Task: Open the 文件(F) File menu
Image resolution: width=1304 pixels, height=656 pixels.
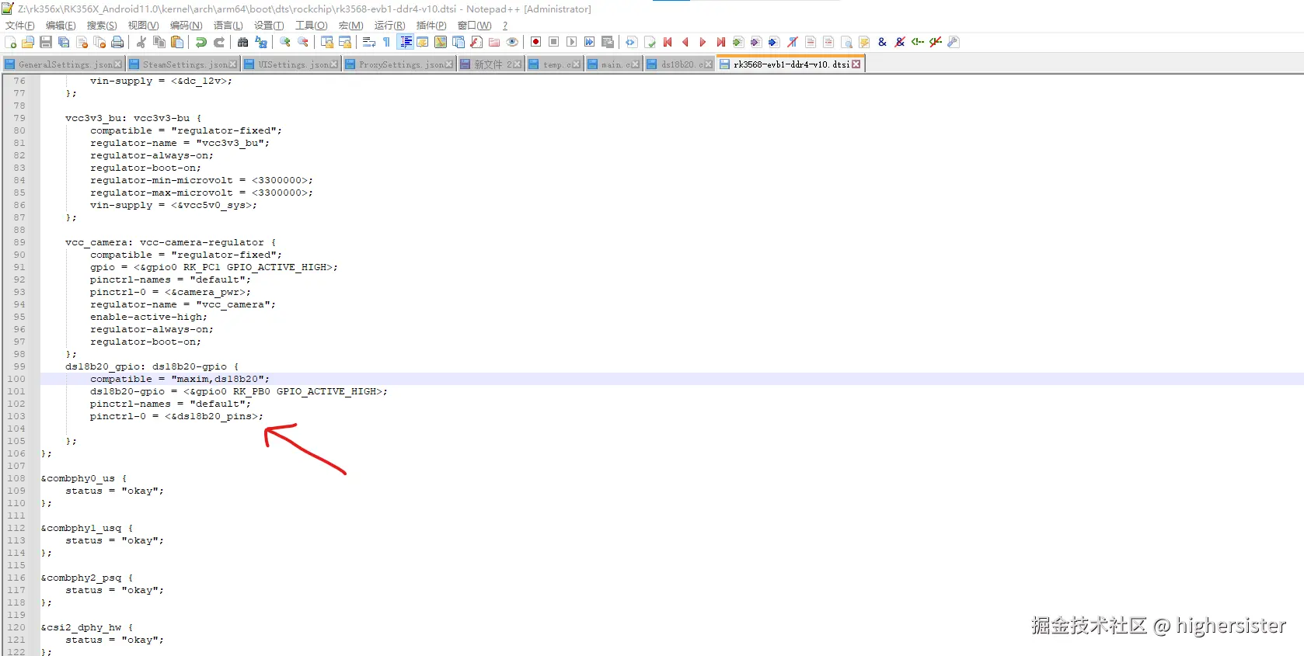Action: tap(20, 26)
